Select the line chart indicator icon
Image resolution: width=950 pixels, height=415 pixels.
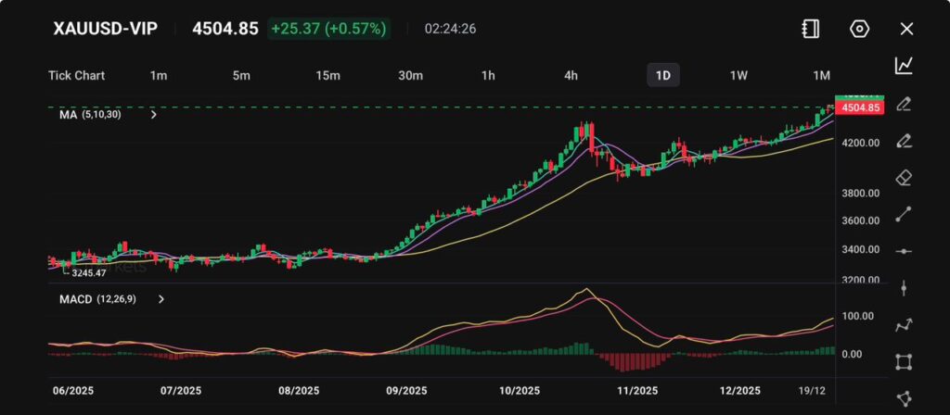click(x=904, y=66)
